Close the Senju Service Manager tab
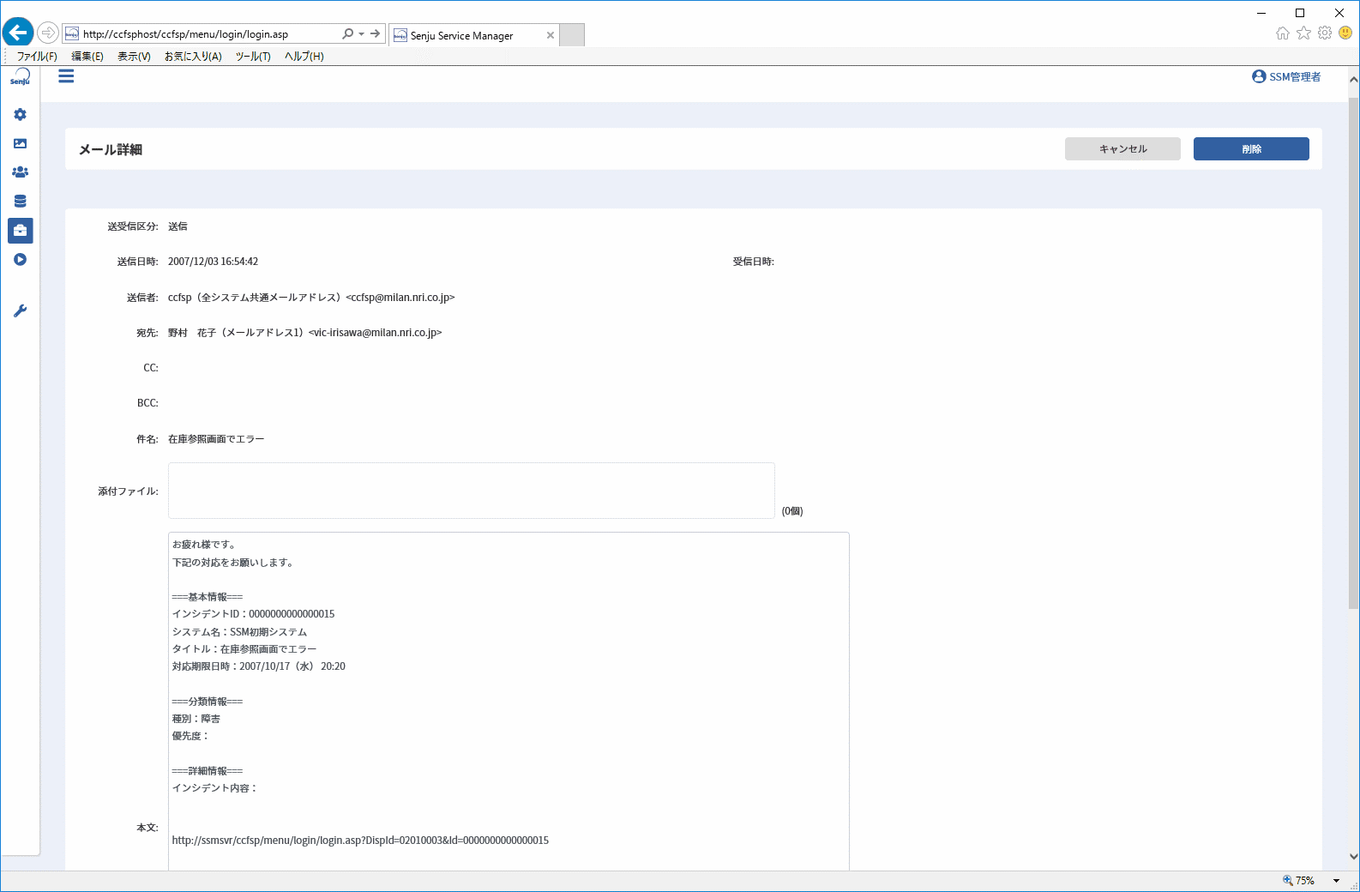Viewport: 1360px width, 892px height. (x=550, y=35)
